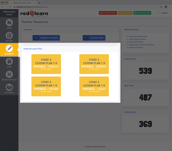The width and height of the screenshot is (172, 151).
Task: Click the Give Feedback button
Action: pyautogui.click(x=125, y=13)
